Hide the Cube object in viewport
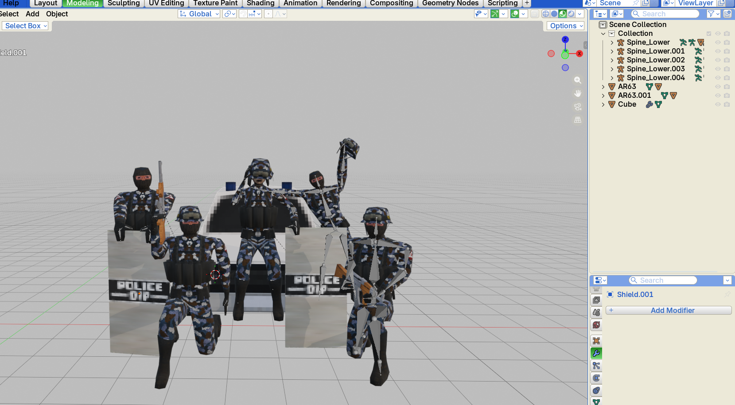 (x=718, y=104)
